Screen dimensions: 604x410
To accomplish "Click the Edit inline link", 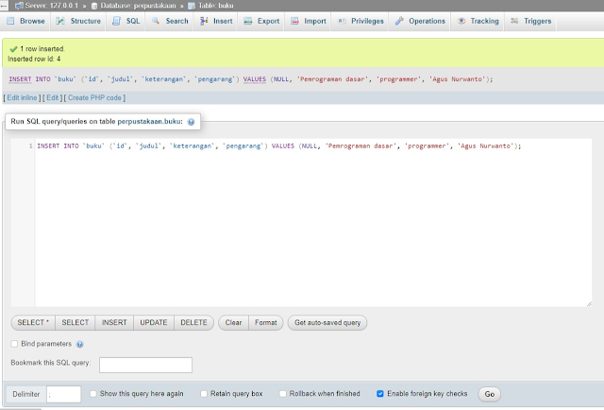I will tap(22, 98).
